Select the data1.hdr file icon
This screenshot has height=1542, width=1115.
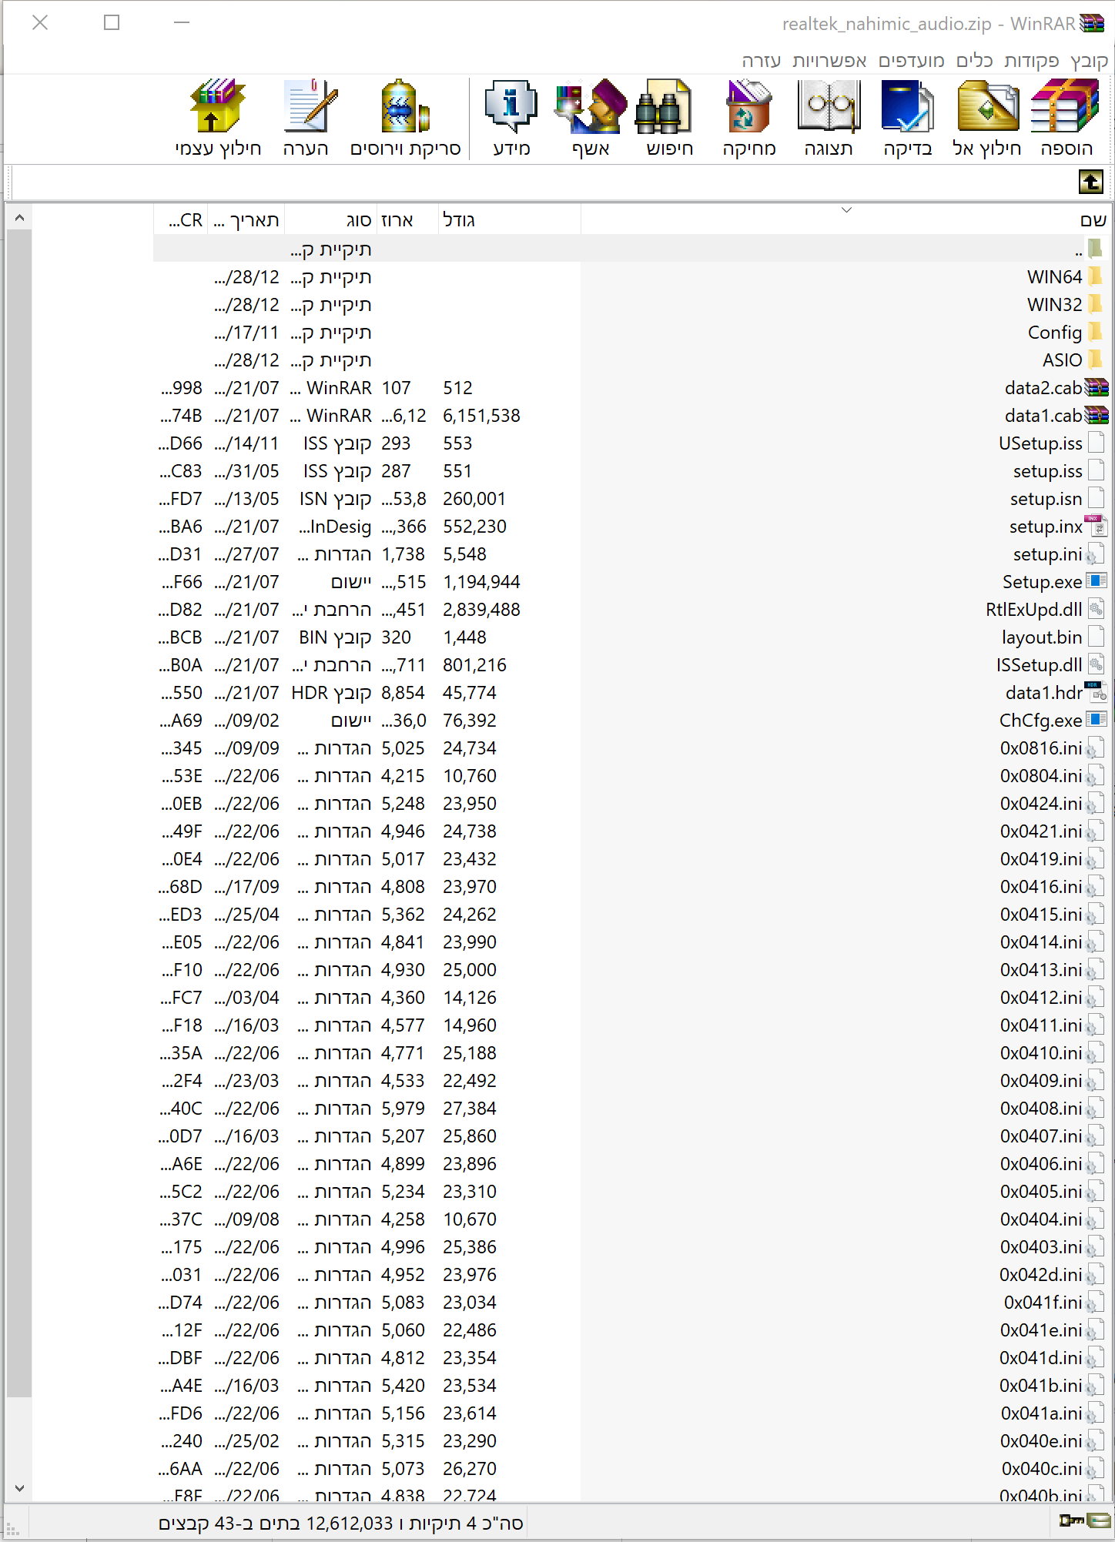pyautogui.click(x=1097, y=692)
